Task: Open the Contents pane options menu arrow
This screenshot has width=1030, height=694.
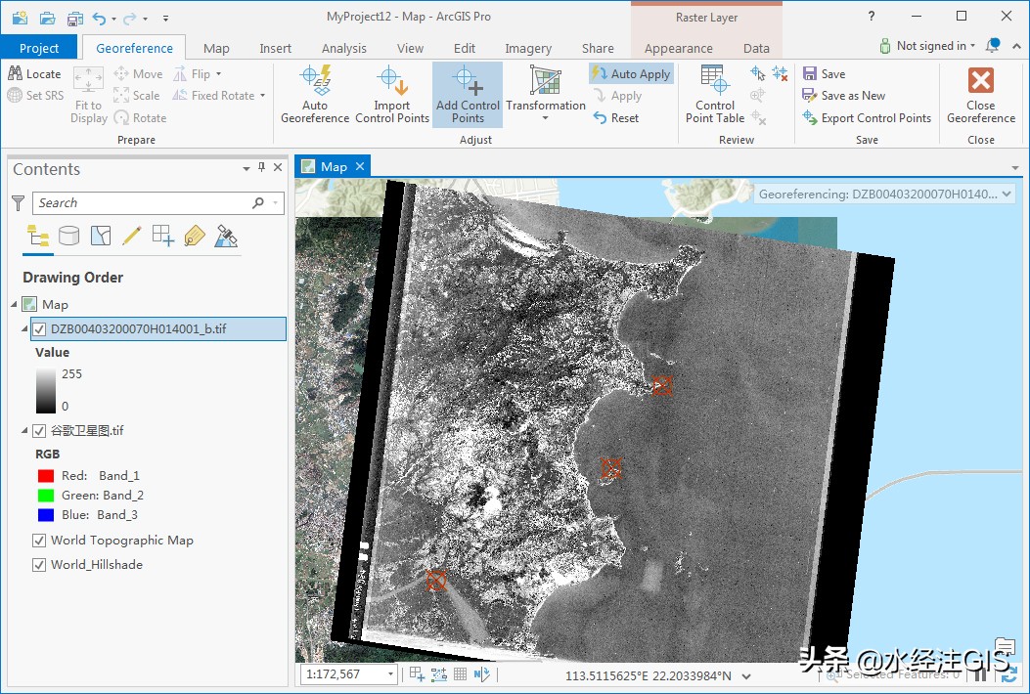Action: [246, 169]
